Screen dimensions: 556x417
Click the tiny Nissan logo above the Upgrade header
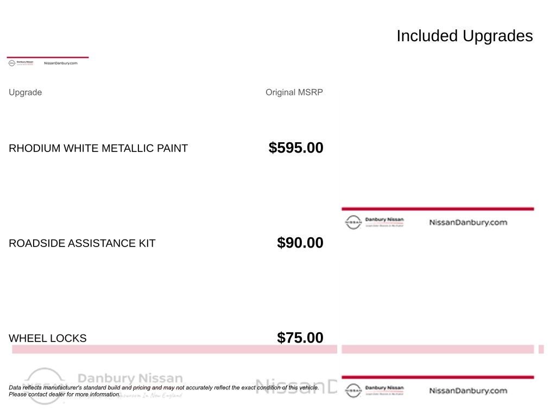tap(11, 63)
